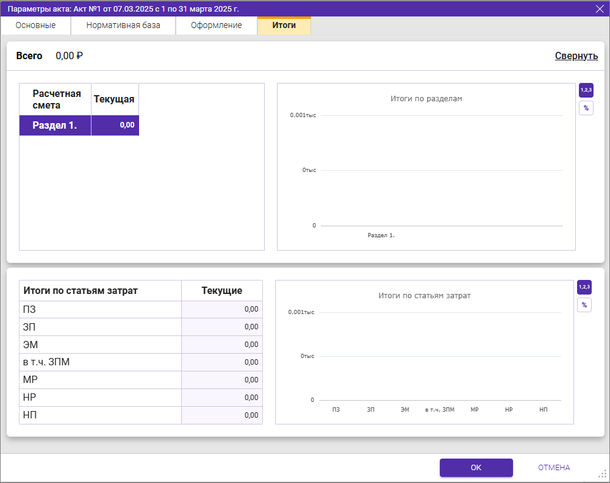The image size is (610, 483).
Task: Click the Расчетная смета column header
Action: 56,99
